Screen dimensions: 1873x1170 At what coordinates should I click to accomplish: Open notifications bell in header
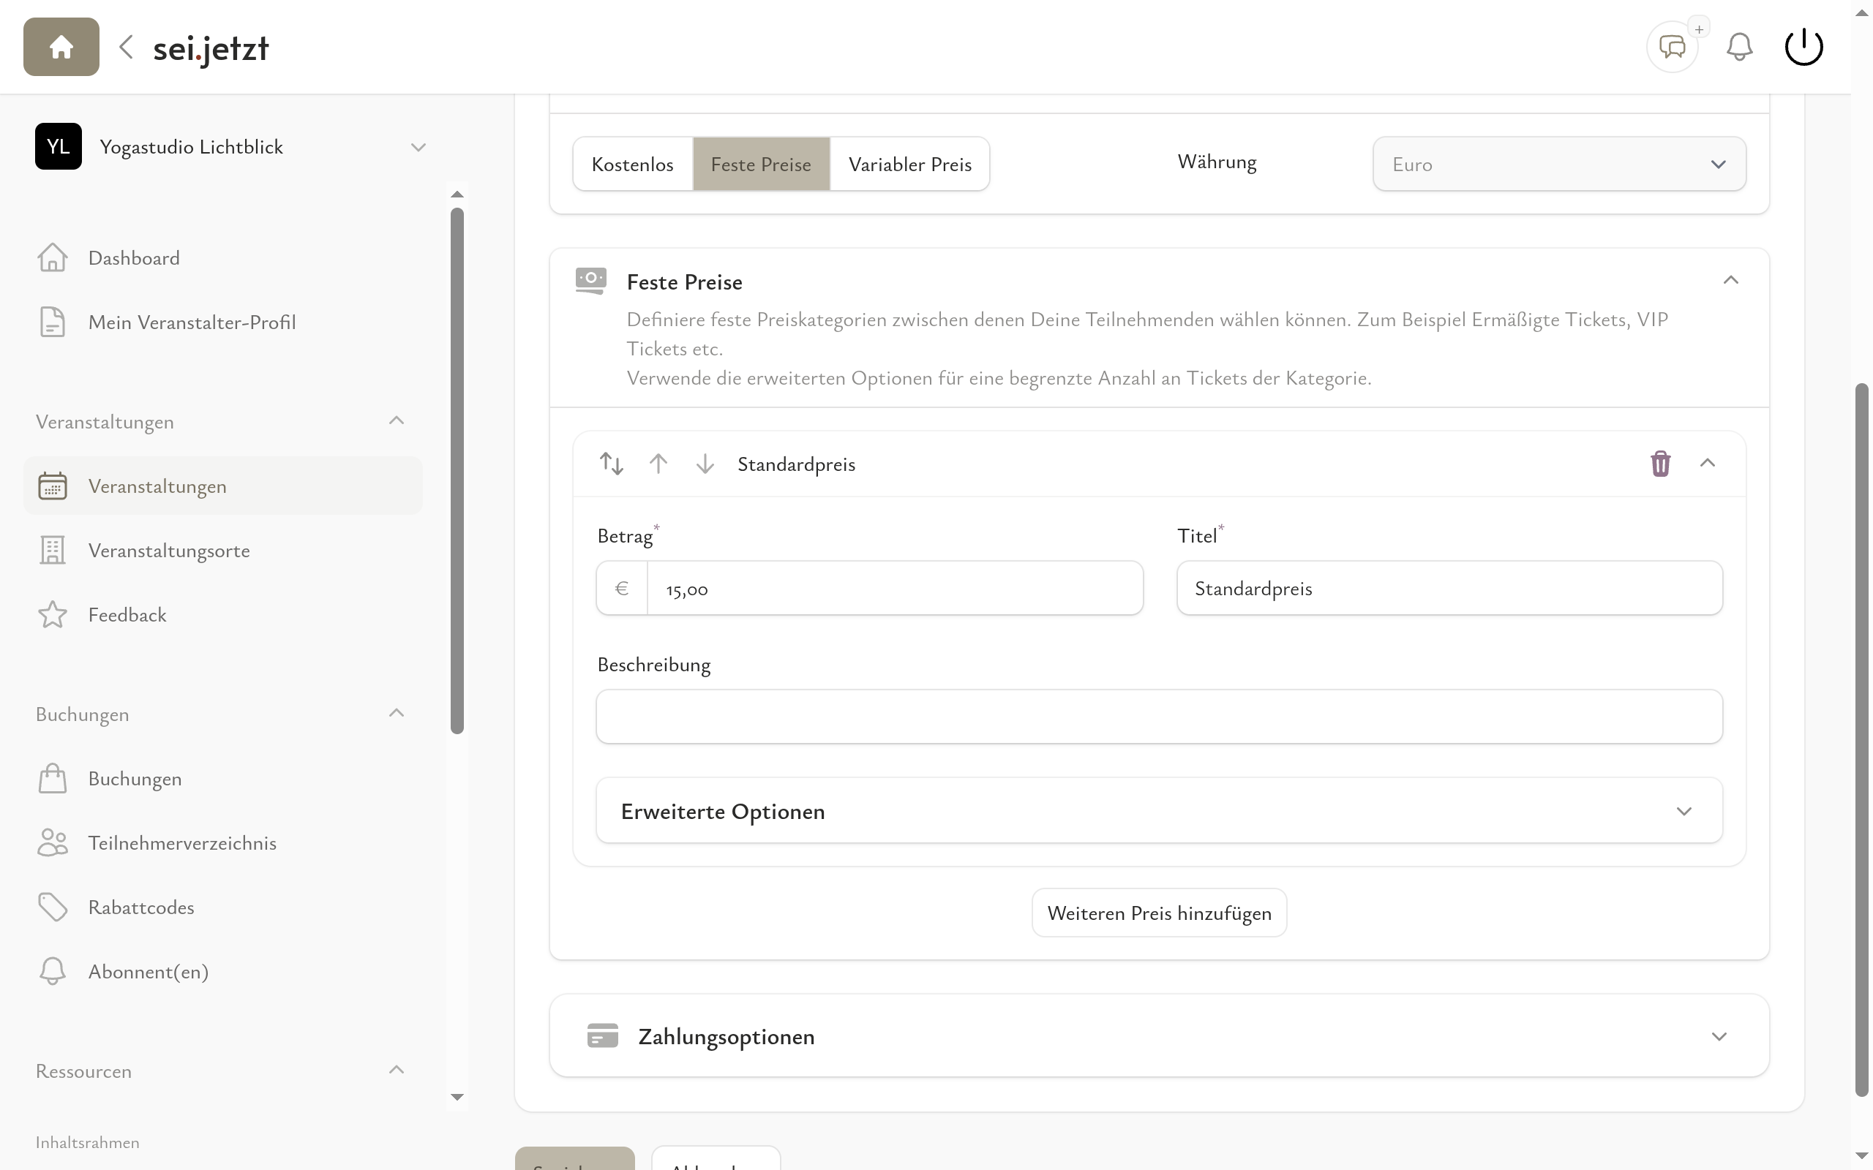(x=1739, y=48)
